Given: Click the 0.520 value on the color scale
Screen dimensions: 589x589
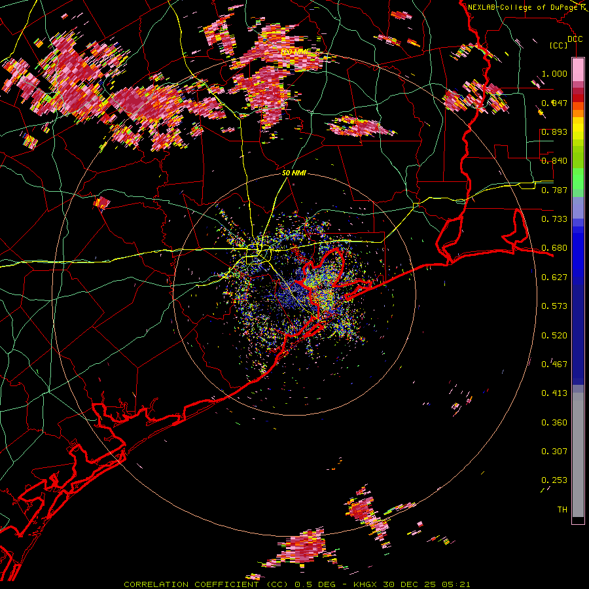Looking at the screenshot, I should click(x=554, y=335).
